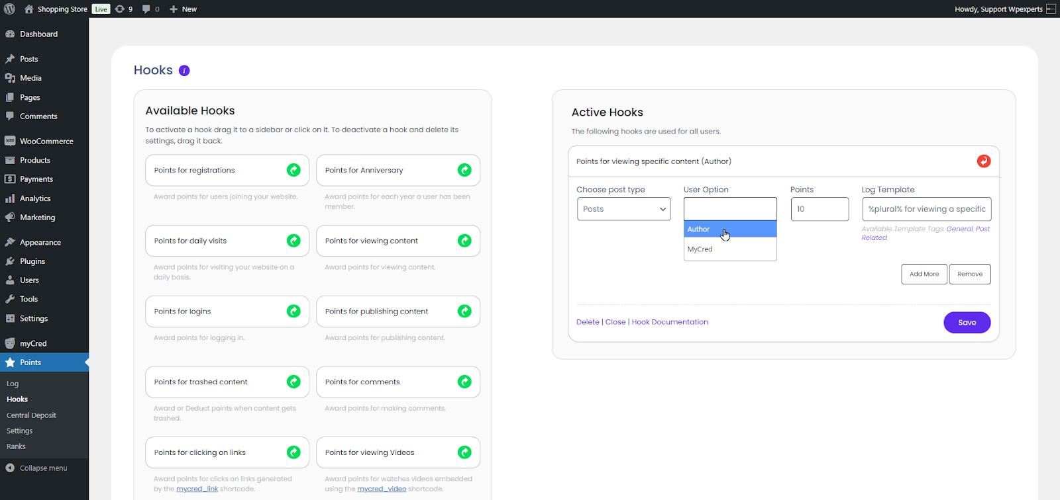The width and height of the screenshot is (1060, 500).
Task: Click Add More button
Action: pos(924,274)
